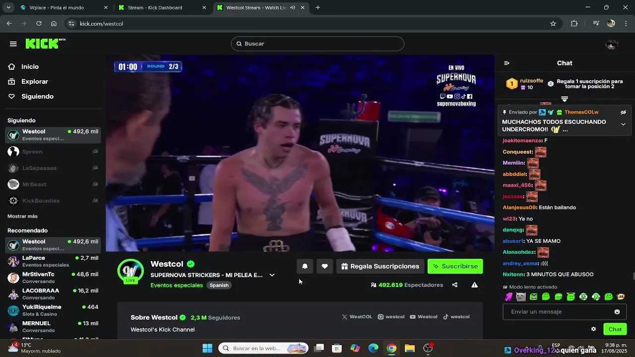Open Microsoft Edge from the taskbar
Viewport: 635px width, 357px height.
point(373,348)
